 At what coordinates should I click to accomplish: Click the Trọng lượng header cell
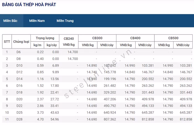pos(45,38)
